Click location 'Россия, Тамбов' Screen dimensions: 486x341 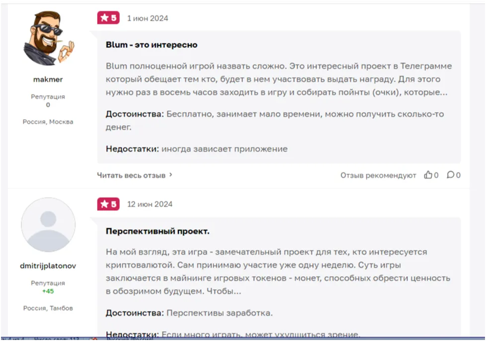[48, 308]
